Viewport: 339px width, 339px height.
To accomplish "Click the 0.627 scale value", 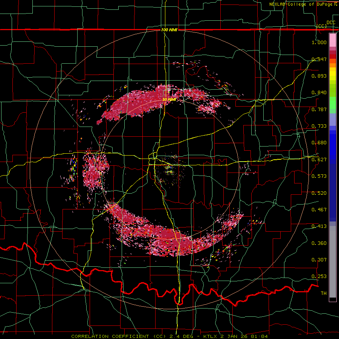I will pos(319,160).
